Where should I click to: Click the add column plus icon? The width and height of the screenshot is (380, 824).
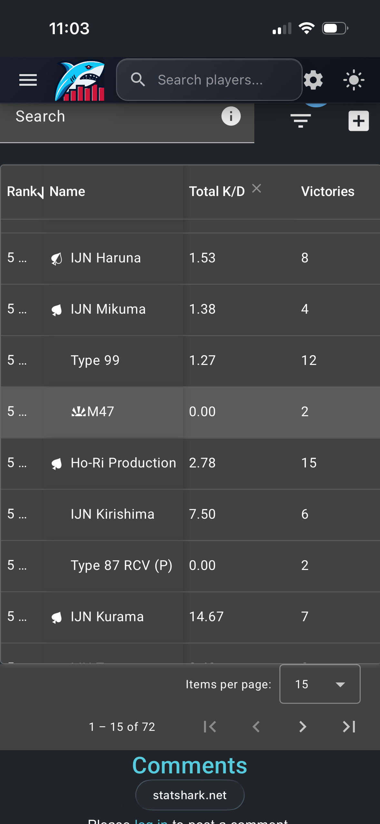pyautogui.click(x=358, y=121)
